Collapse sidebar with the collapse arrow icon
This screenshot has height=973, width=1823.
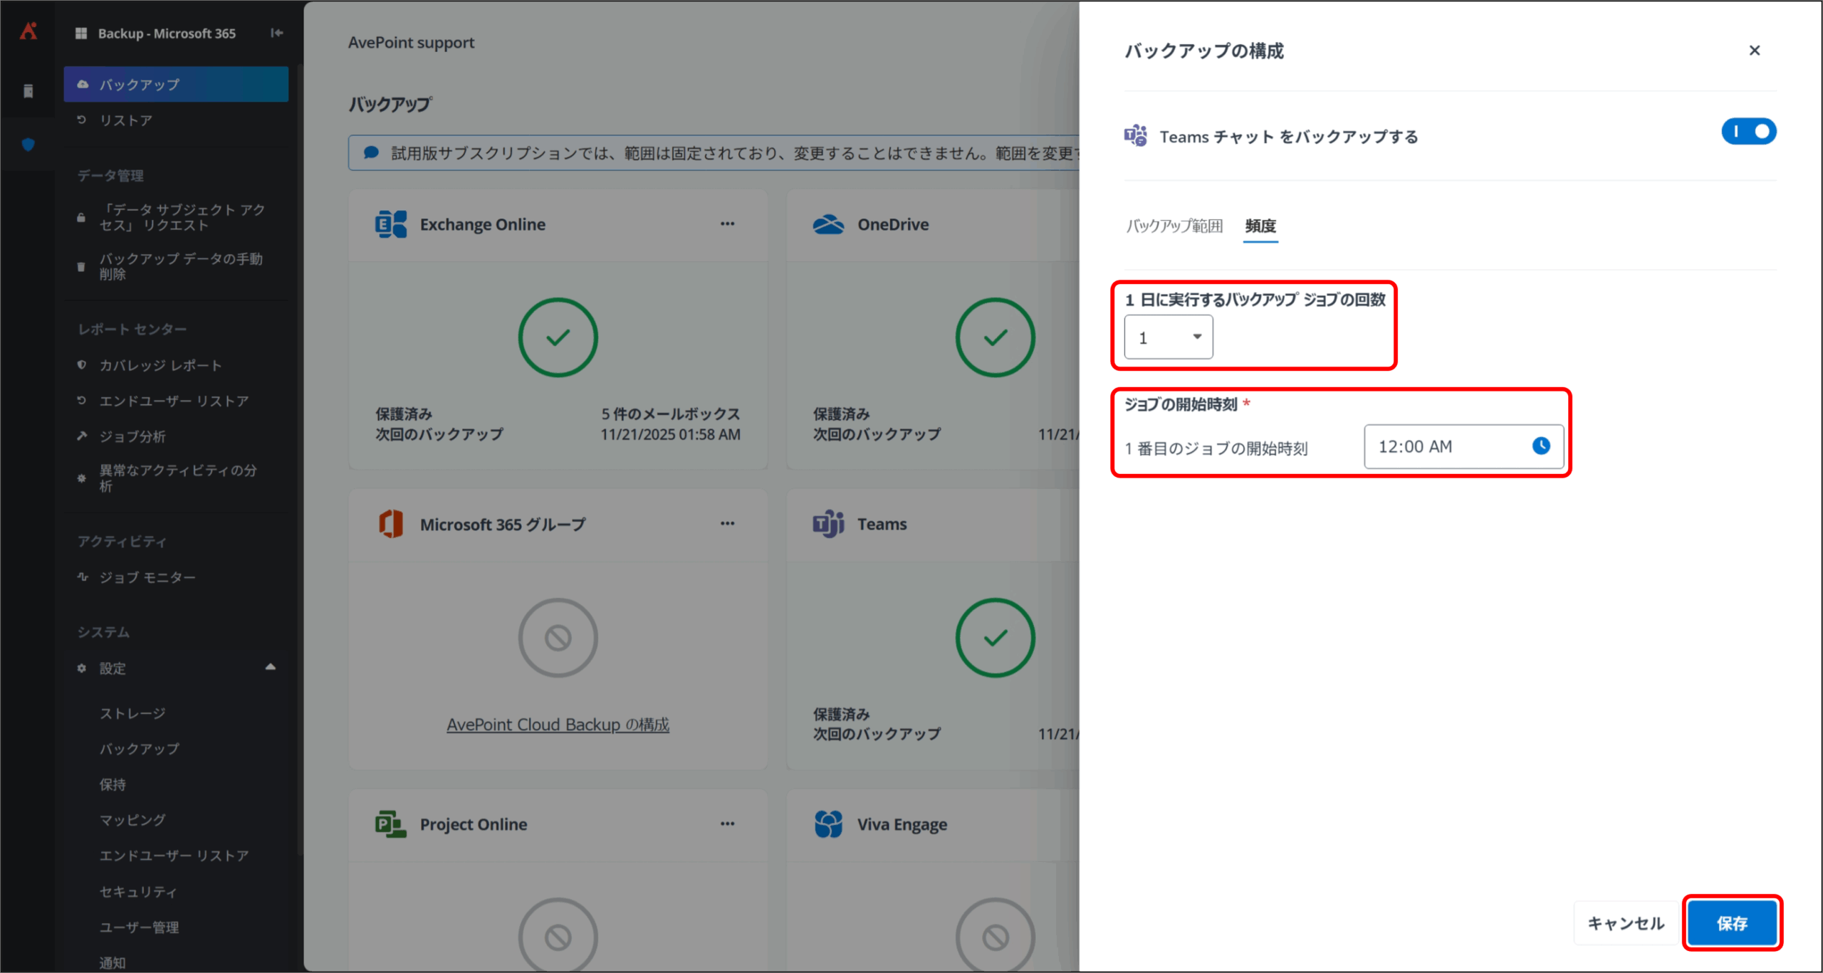pyautogui.click(x=277, y=33)
